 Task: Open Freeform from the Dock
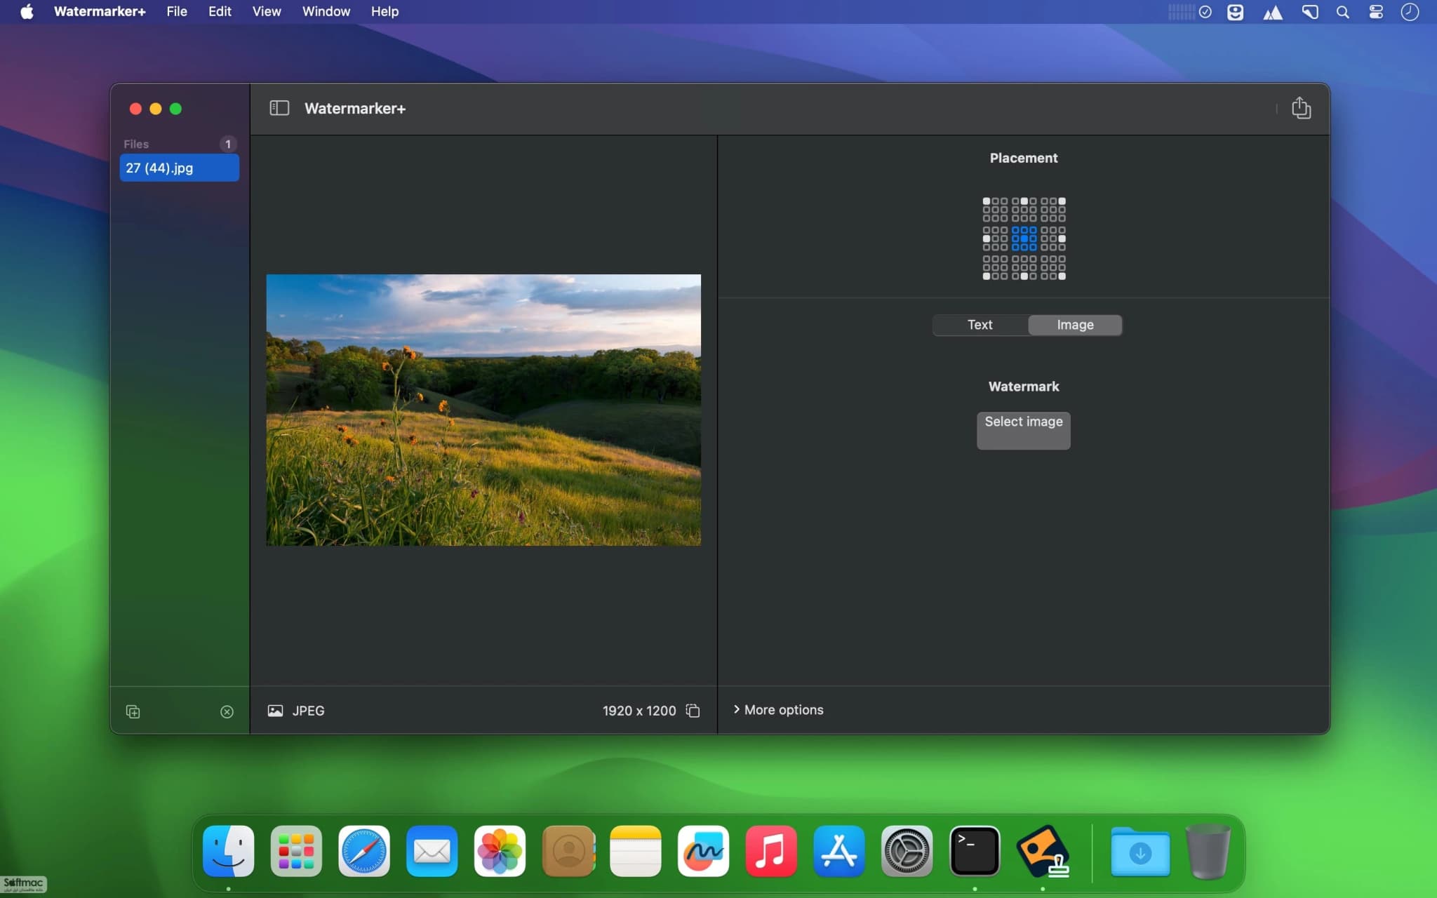point(703,851)
